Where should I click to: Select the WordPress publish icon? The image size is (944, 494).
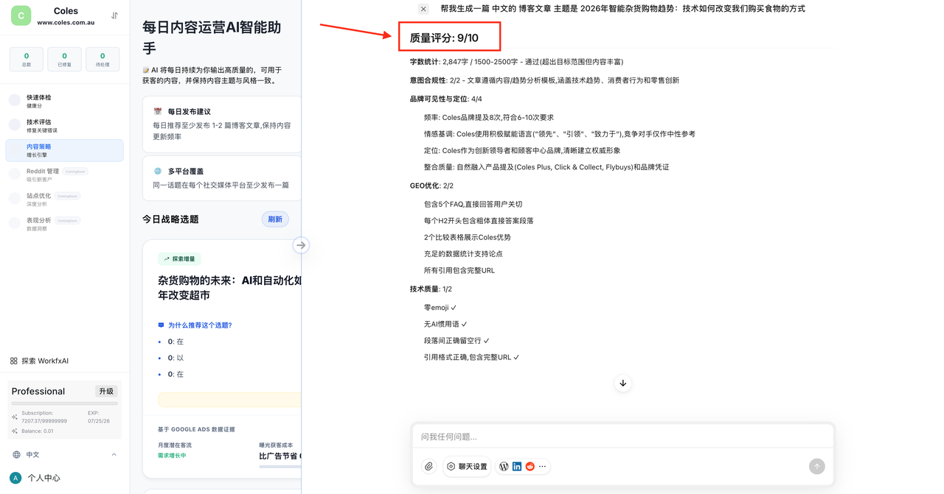pyautogui.click(x=504, y=466)
